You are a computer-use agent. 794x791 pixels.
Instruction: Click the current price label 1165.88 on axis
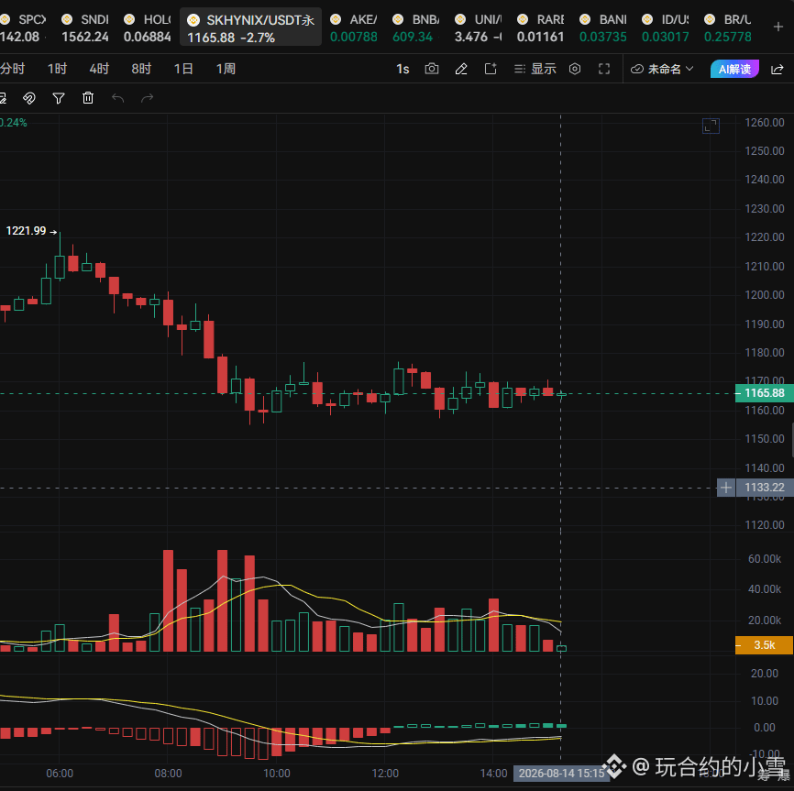pos(764,393)
